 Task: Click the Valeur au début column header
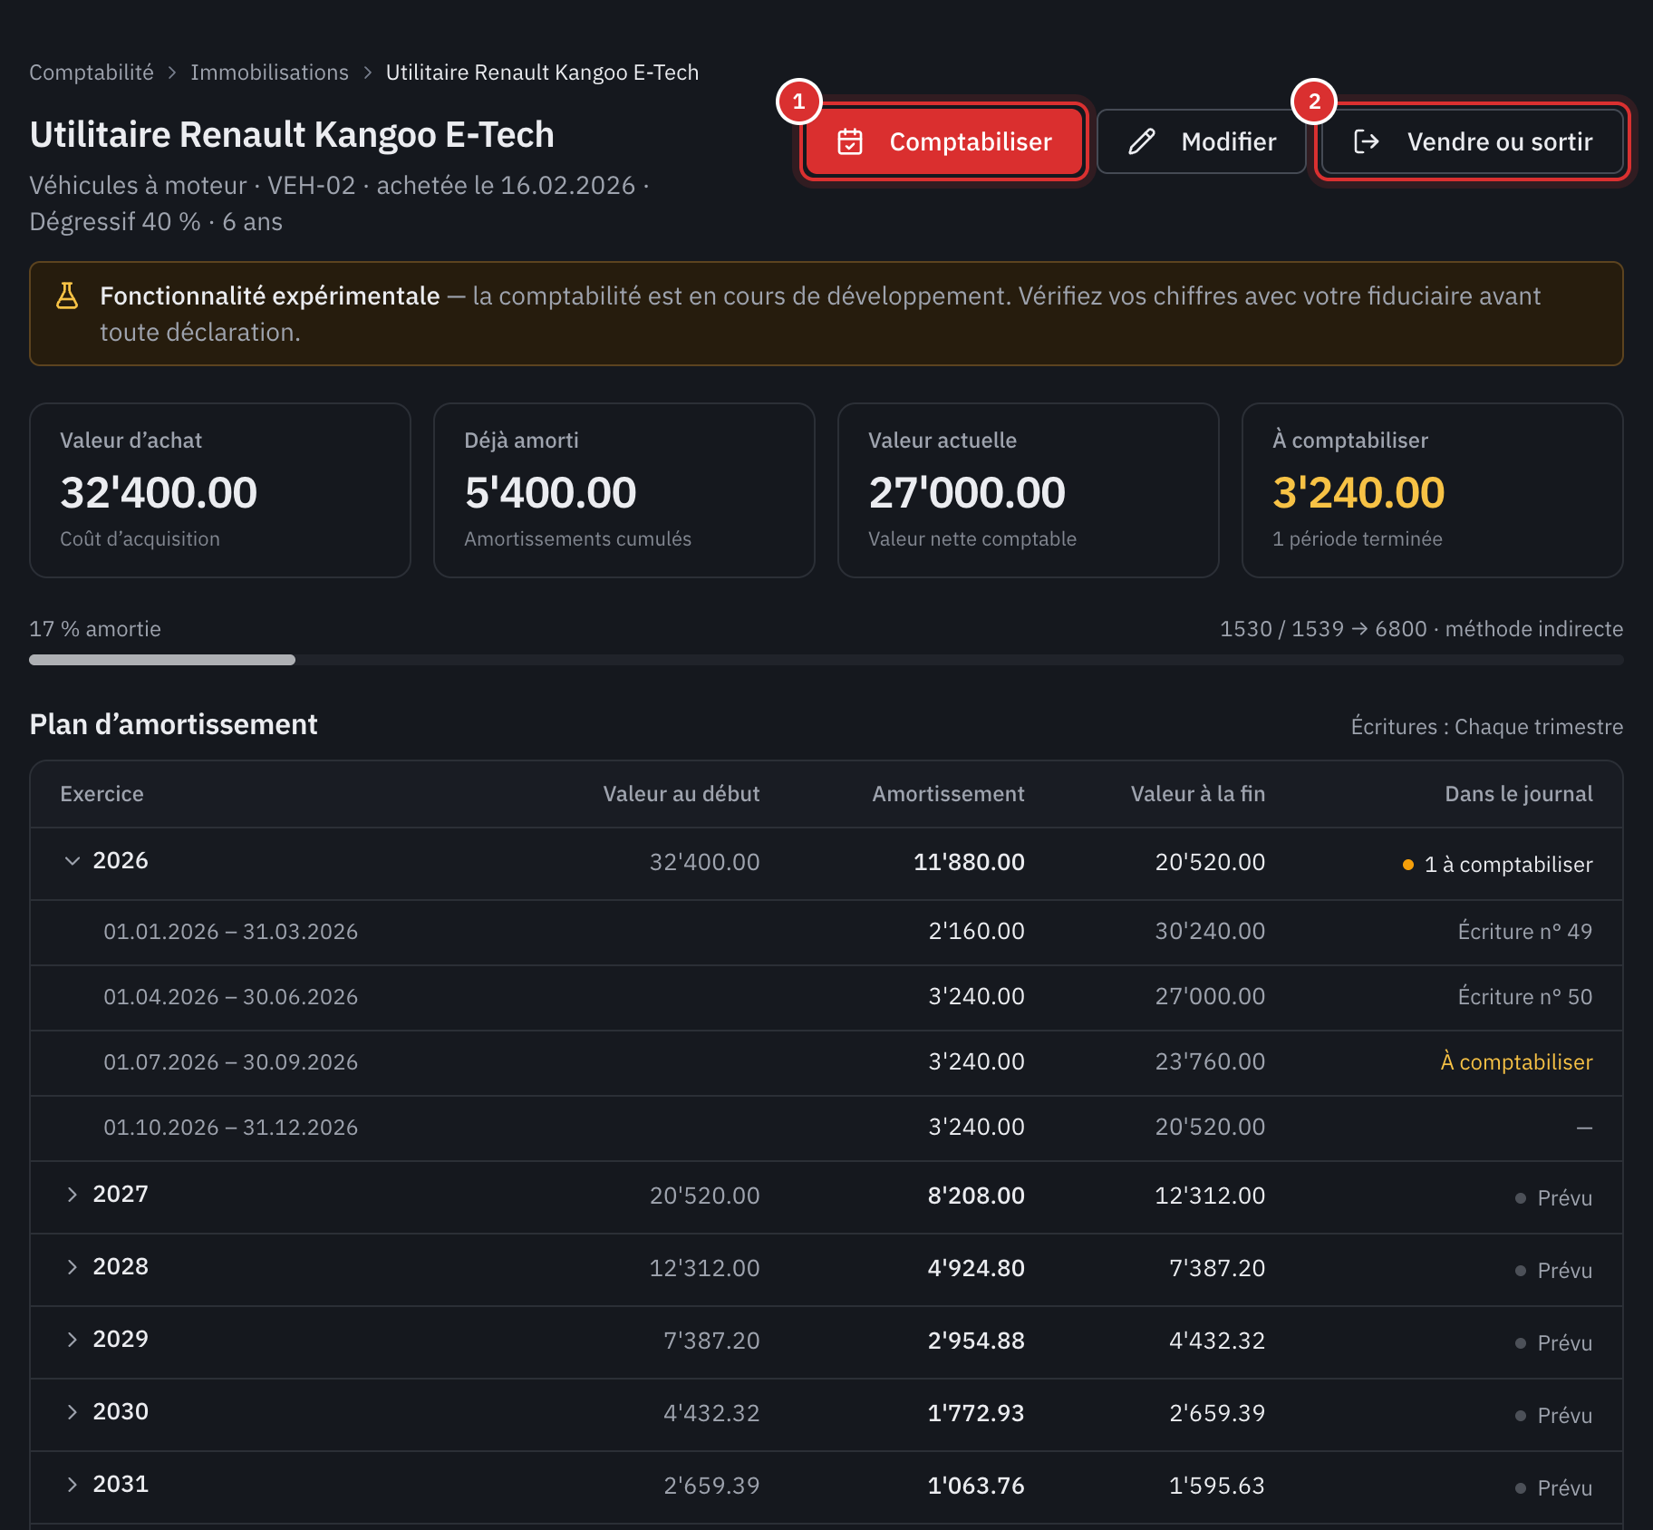pyautogui.click(x=681, y=794)
